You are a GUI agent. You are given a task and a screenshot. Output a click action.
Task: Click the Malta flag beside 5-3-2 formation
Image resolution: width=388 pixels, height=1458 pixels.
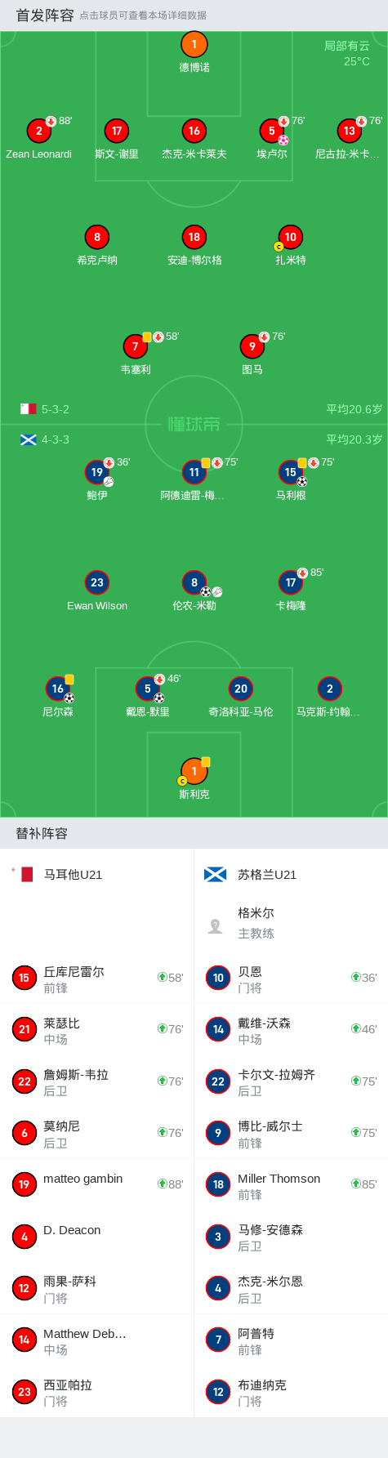click(x=29, y=409)
